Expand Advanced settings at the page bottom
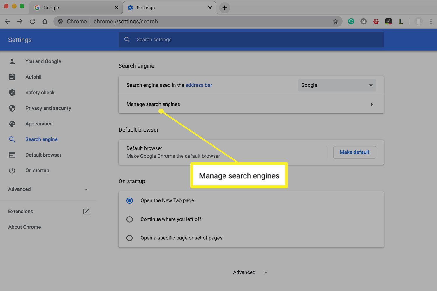This screenshot has width=437, height=291. (x=250, y=272)
